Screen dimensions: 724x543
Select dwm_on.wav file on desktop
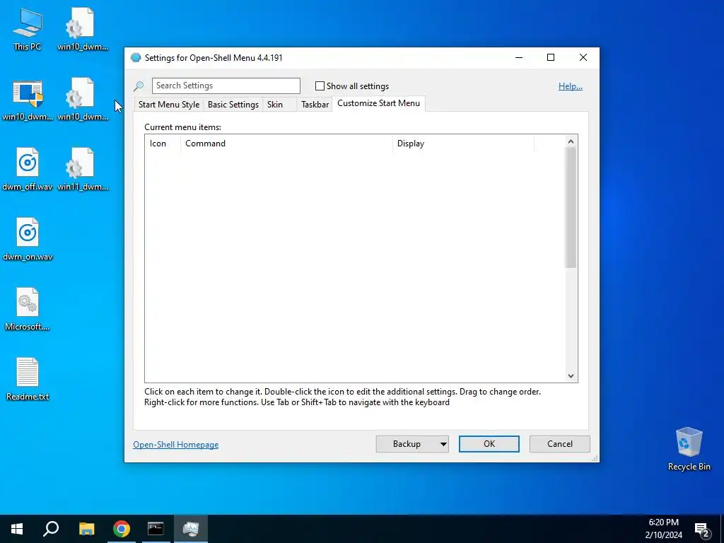coord(28,239)
